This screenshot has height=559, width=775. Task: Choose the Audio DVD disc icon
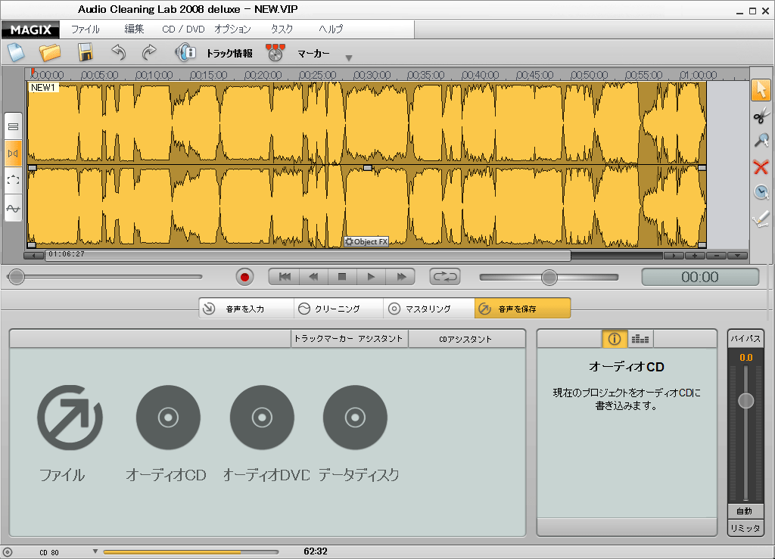262,418
